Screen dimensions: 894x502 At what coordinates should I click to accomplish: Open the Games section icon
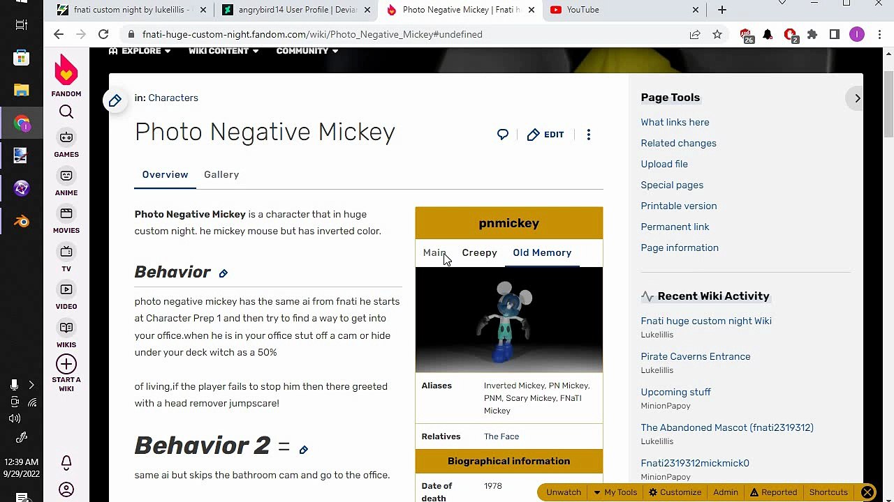tap(66, 137)
